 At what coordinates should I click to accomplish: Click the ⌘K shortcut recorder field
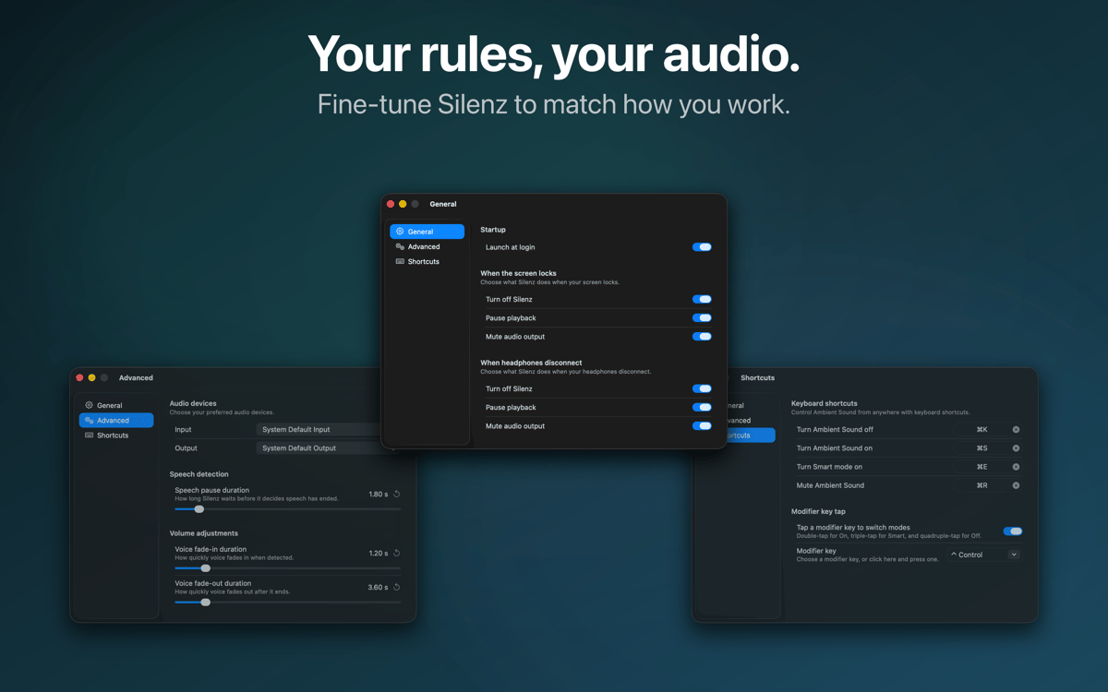[982, 430]
